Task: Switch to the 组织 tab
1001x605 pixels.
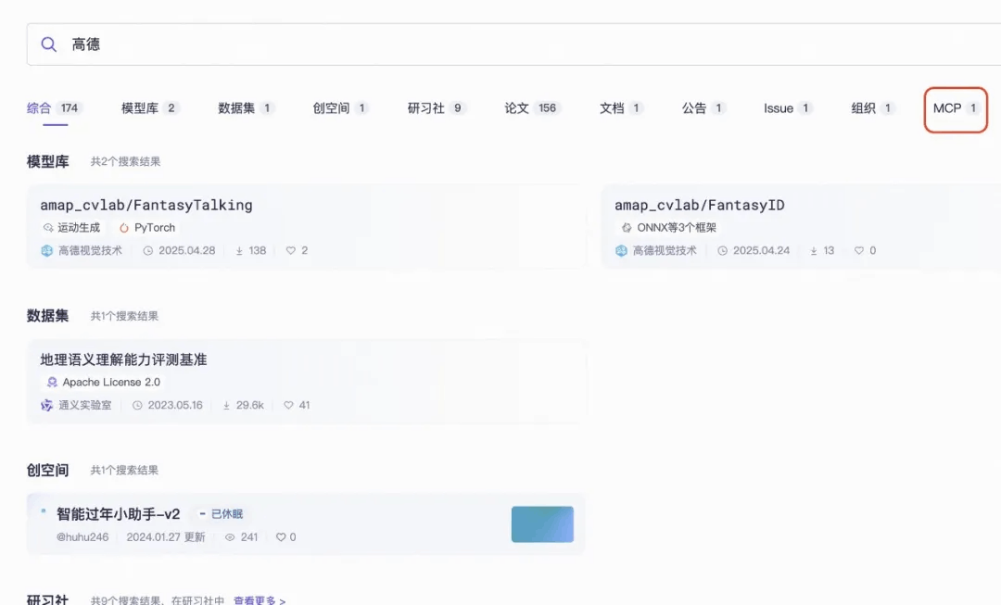Action: pos(873,107)
